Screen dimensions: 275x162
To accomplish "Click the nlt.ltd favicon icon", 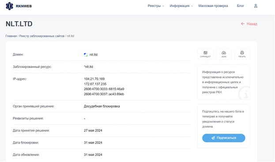I will tap(86, 55).
